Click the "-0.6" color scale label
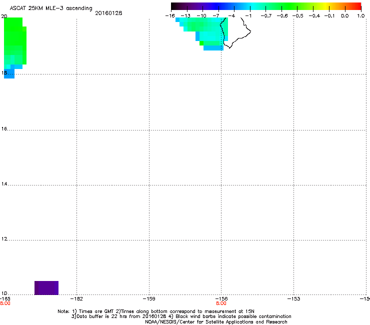The width and height of the screenshot is (370, 325). tap(282, 16)
